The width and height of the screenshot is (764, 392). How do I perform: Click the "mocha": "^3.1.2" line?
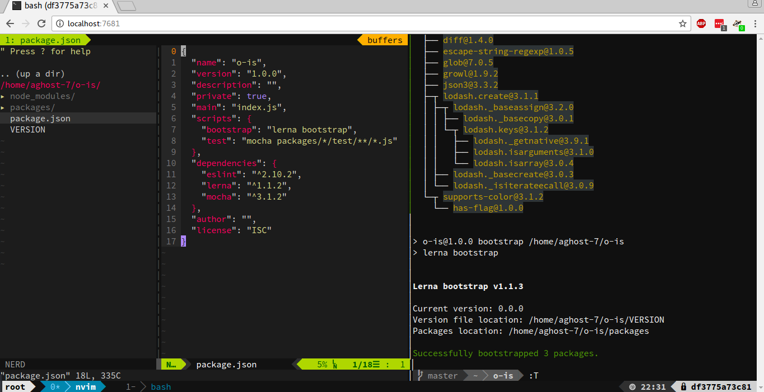244,197
